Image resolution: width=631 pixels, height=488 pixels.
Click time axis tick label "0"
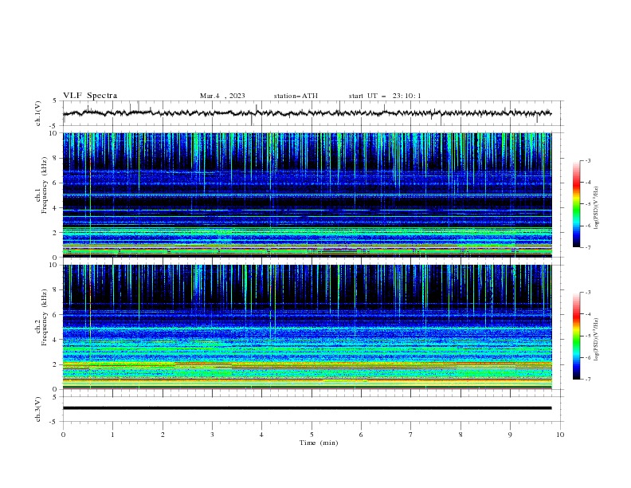[x=63, y=435]
